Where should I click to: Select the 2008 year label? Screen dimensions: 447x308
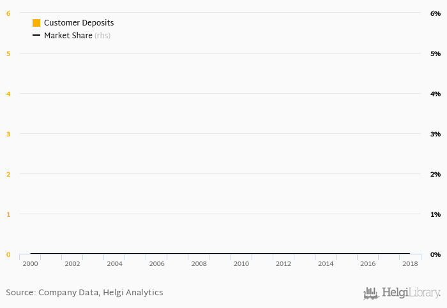pos(199,263)
